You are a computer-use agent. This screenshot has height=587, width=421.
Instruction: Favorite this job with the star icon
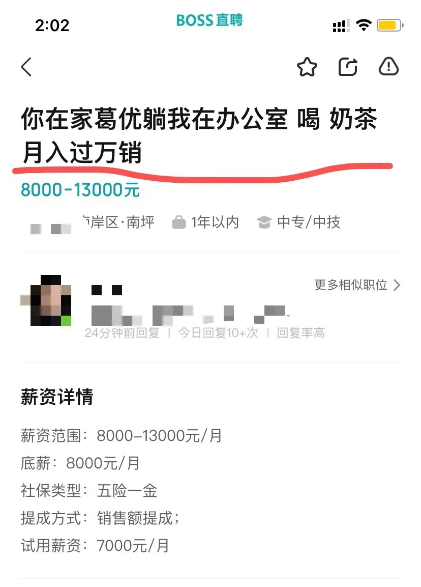click(x=307, y=67)
